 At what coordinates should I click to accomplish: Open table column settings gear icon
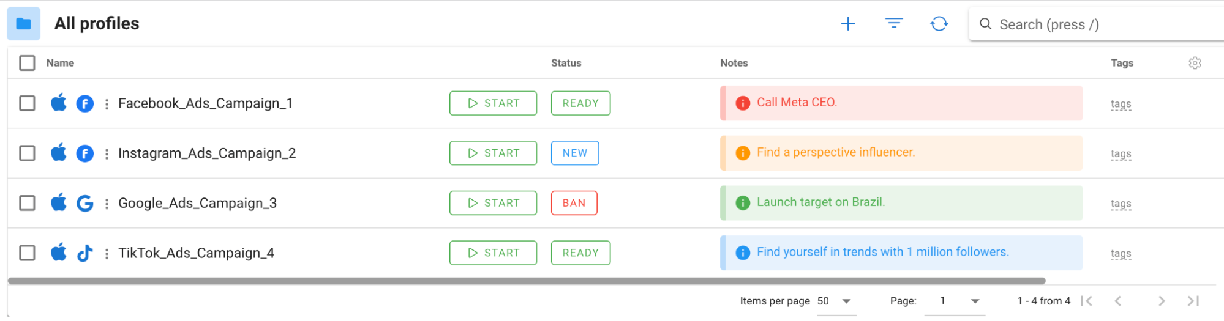1195,63
